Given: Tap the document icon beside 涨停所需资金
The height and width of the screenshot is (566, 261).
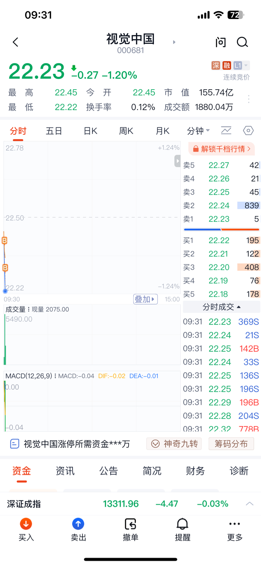Looking at the screenshot, I should point(15,444).
